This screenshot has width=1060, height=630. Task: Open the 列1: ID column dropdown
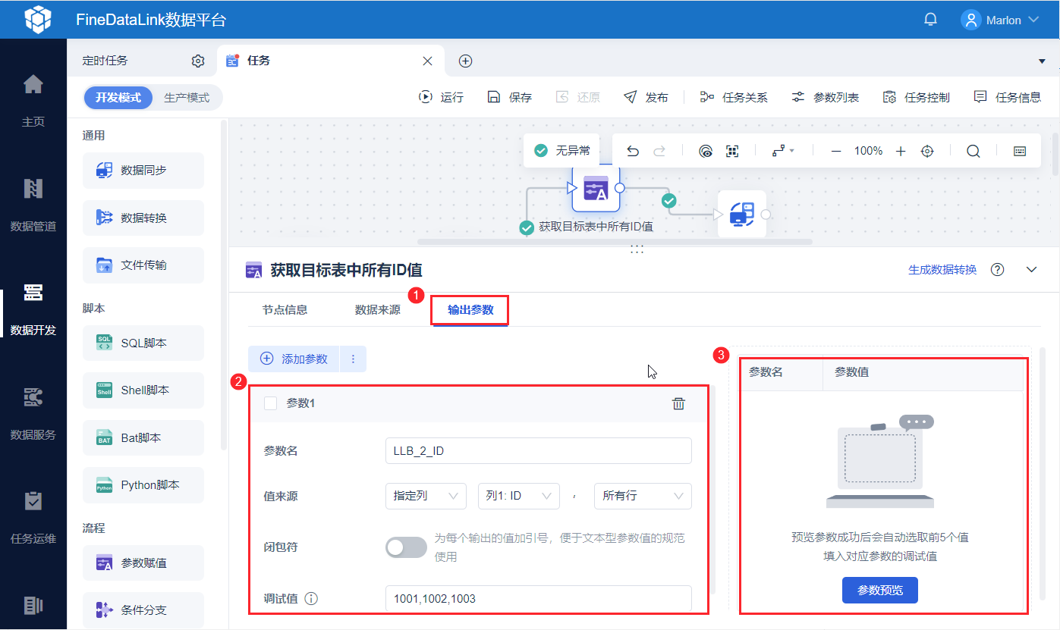pyautogui.click(x=519, y=496)
